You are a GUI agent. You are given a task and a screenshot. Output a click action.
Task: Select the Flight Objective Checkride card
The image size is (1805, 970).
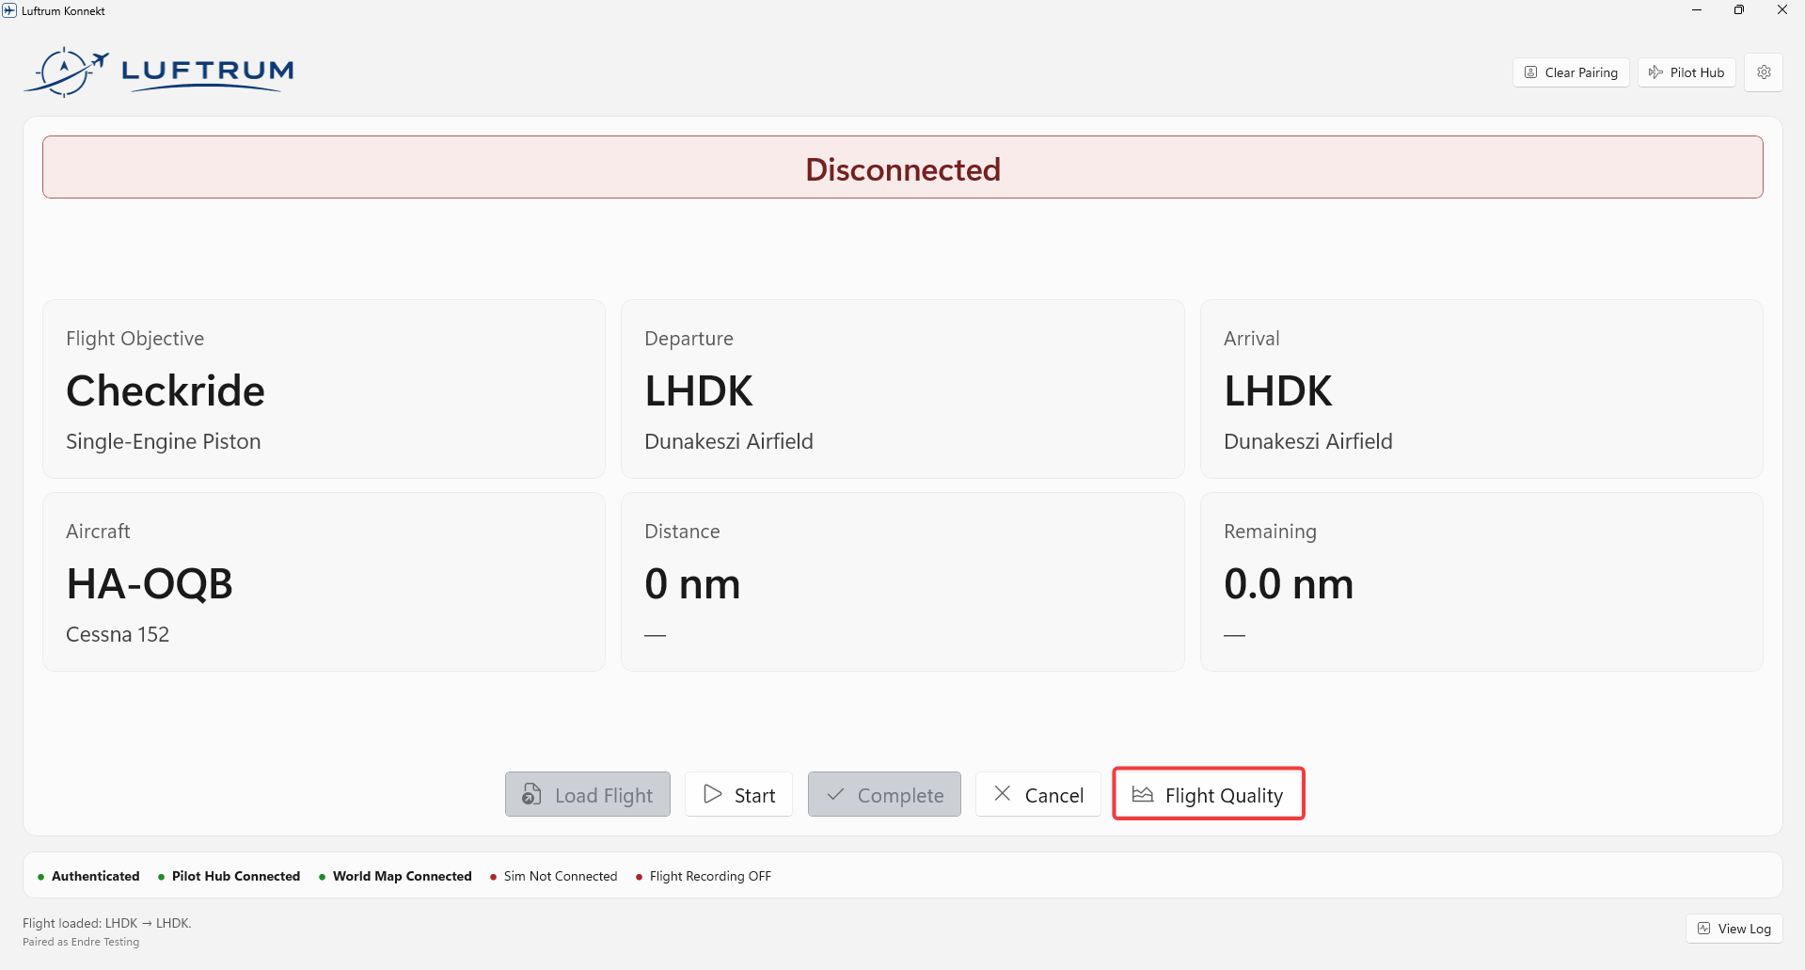click(x=324, y=389)
